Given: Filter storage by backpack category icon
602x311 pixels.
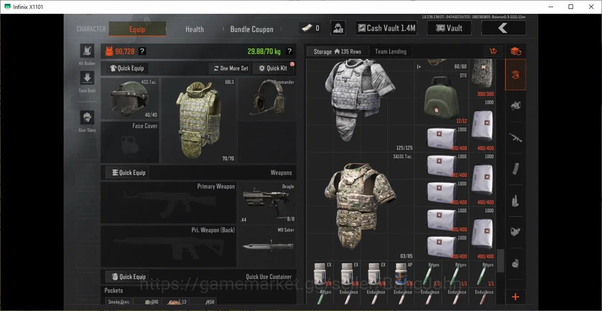Looking at the screenshot, I should click(516, 263).
